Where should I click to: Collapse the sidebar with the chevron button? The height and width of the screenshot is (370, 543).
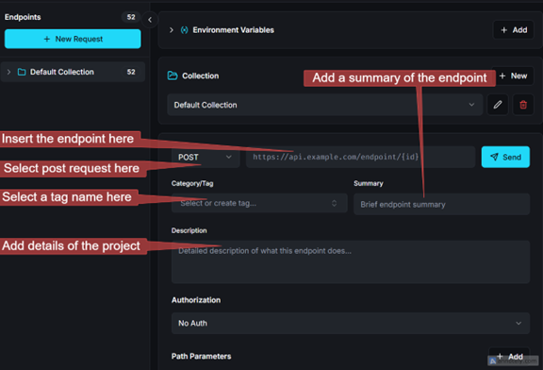point(150,20)
